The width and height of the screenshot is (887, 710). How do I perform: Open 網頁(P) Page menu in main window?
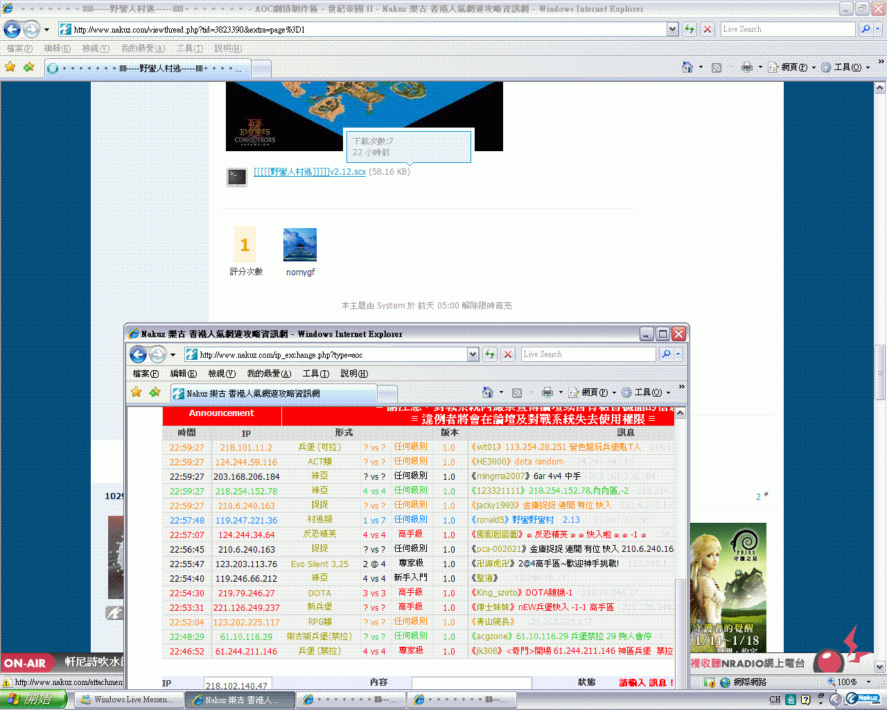(792, 67)
